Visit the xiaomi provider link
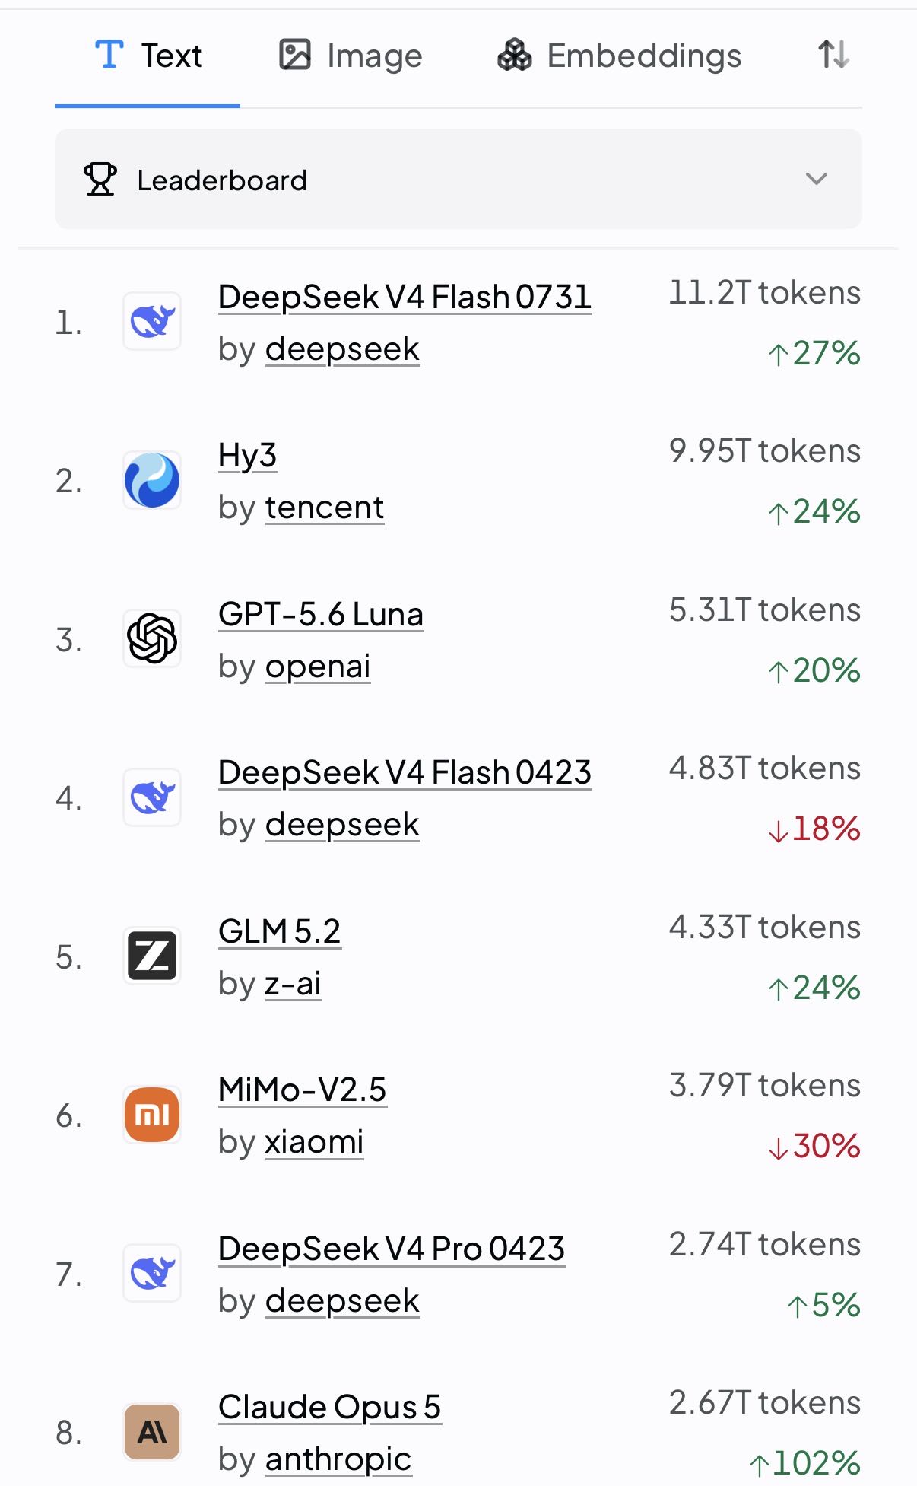This screenshot has width=917, height=1486. (314, 1142)
